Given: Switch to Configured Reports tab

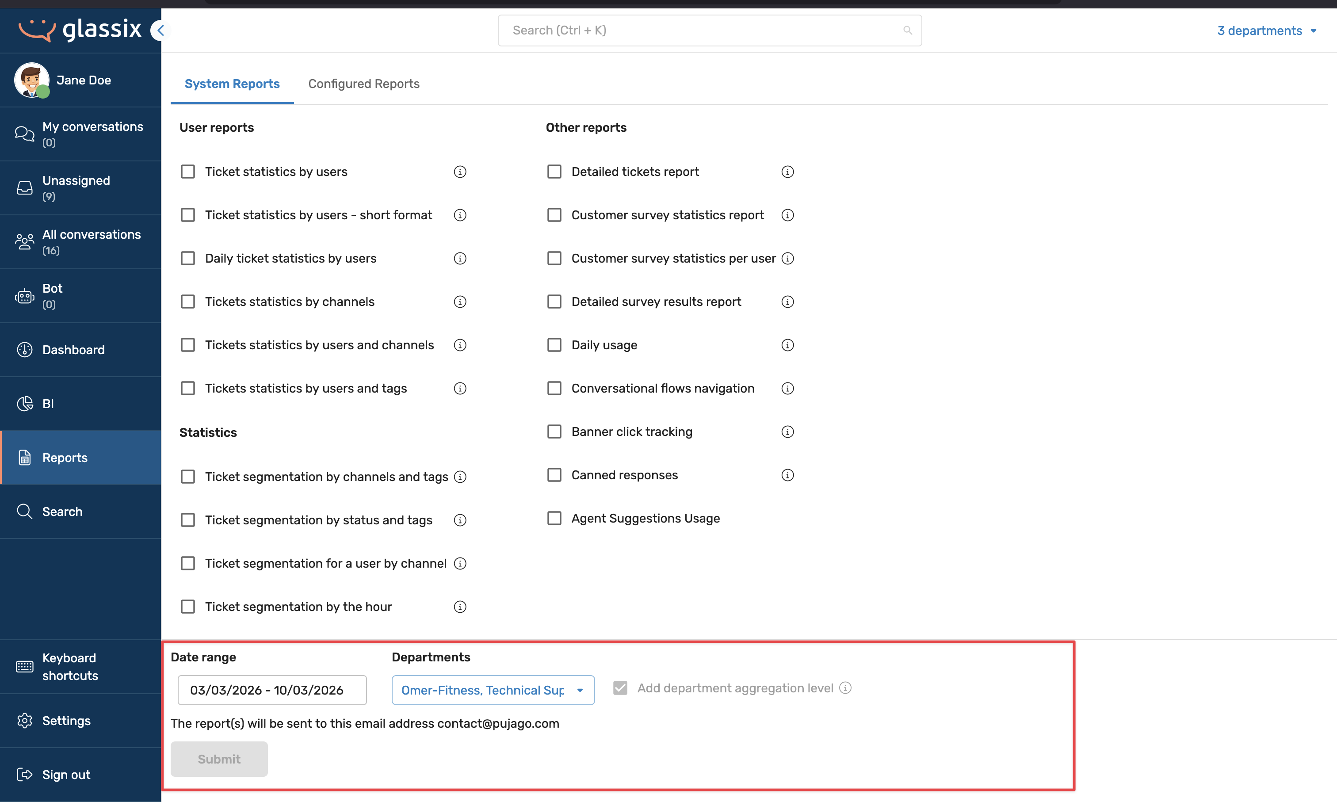Looking at the screenshot, I should pyautogui.click(x=364, y=84).
